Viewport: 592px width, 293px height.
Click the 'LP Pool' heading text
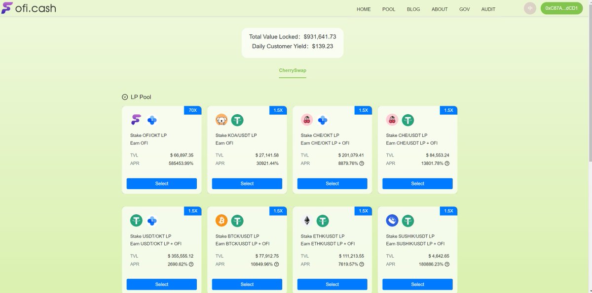(x=141, y=97)
